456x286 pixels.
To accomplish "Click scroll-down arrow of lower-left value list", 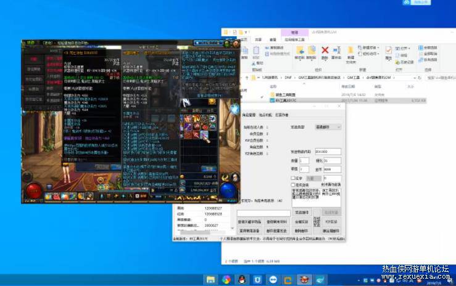I will coord(232,228).
